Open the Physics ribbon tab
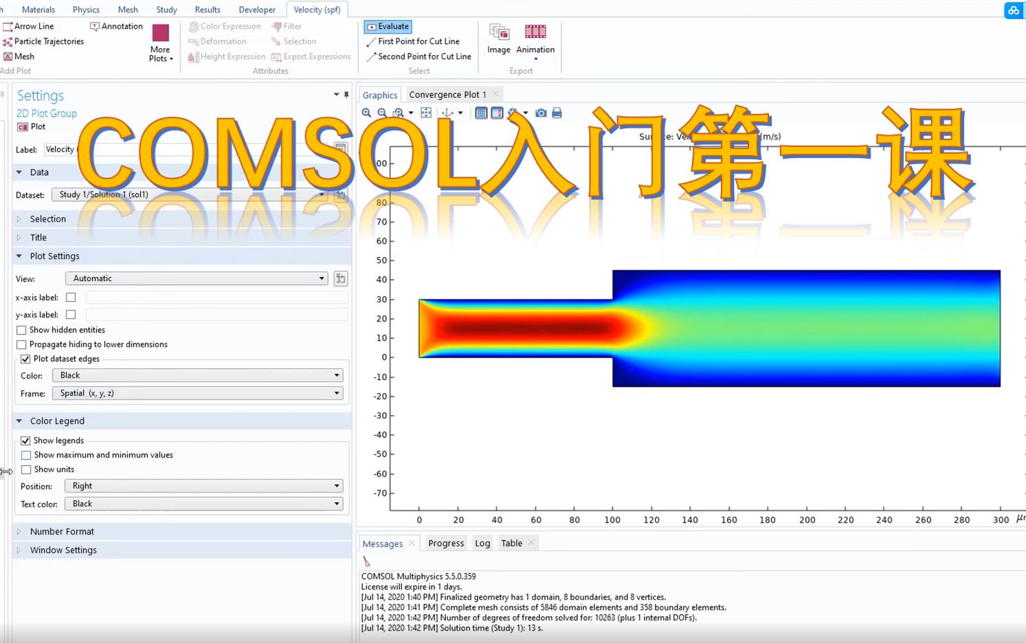 [86, 10]
